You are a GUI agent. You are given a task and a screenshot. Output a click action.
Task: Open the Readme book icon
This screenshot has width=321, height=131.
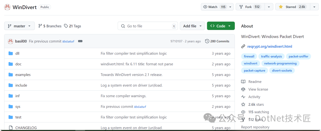coord(243,82)
